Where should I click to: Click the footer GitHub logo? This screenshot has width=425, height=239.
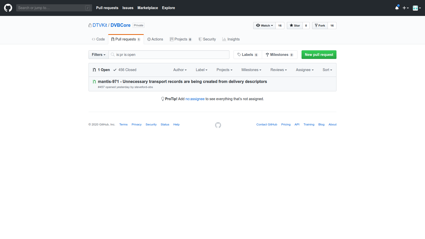218,125
